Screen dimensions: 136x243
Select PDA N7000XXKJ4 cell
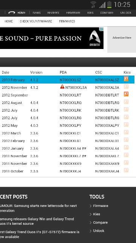70,171
